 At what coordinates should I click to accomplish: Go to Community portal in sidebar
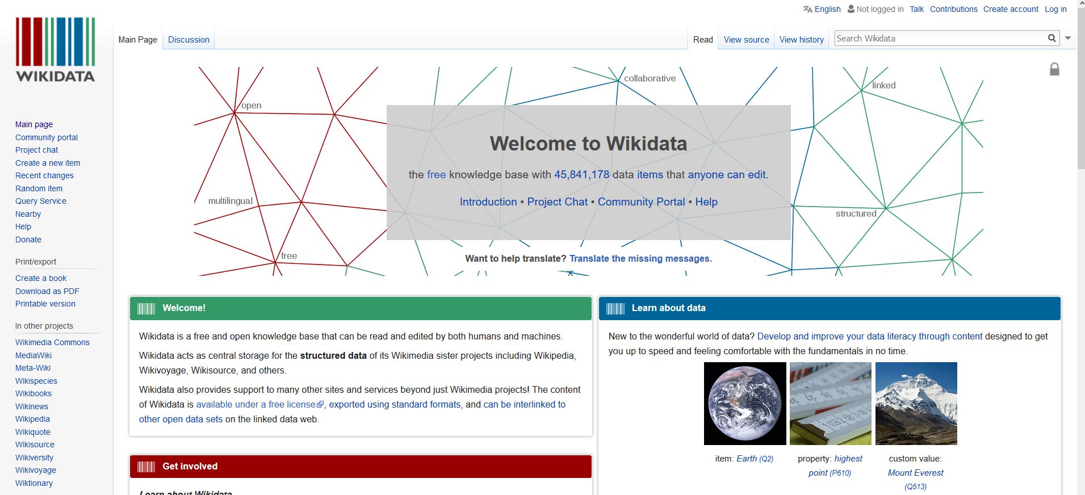47,137
